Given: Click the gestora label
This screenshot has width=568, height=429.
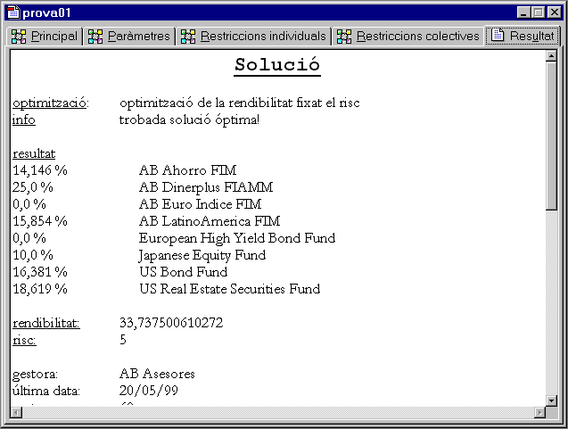Looking at the screenshot, I should (x=35, y=375).
